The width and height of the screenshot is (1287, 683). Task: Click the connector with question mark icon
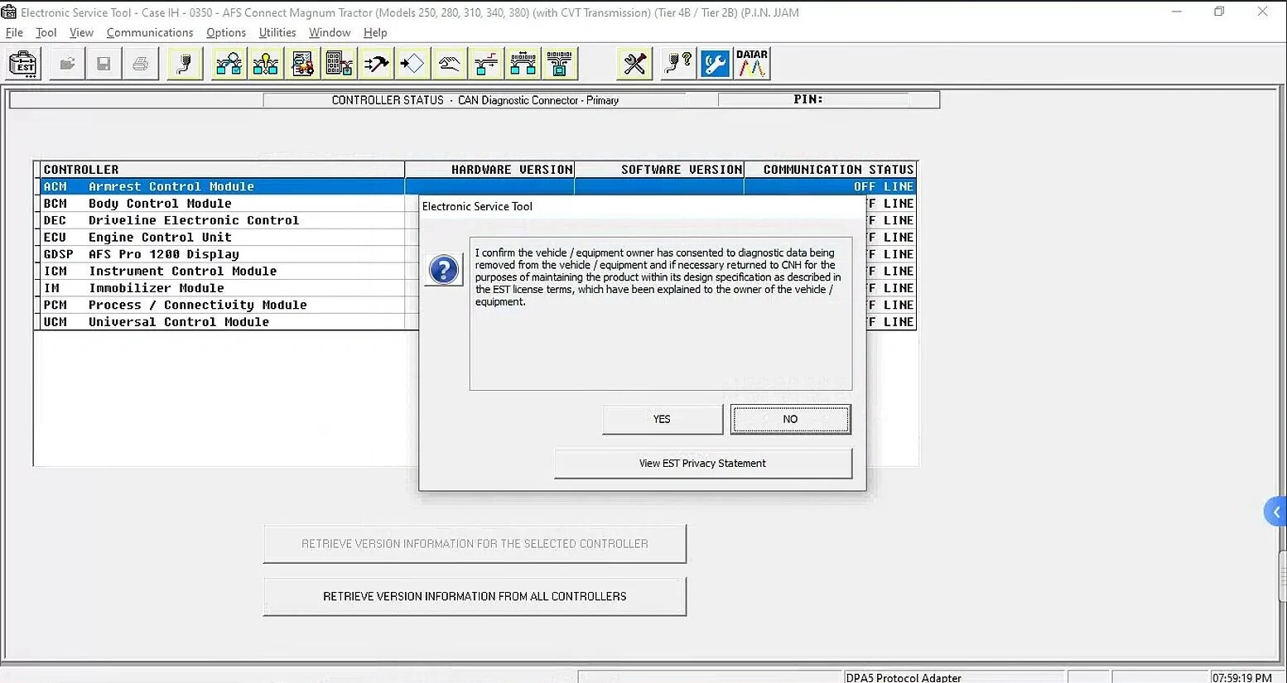[x=678, y=64]
